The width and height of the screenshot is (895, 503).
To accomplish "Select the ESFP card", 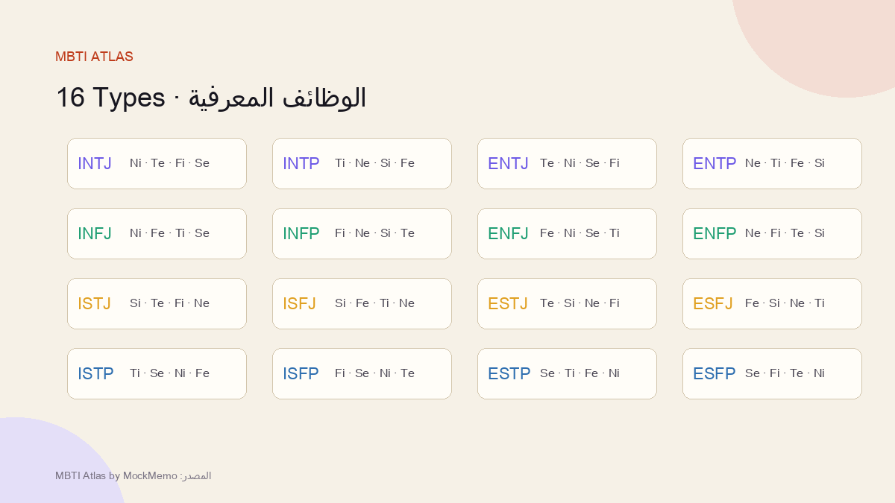I will tap(772, 373).
